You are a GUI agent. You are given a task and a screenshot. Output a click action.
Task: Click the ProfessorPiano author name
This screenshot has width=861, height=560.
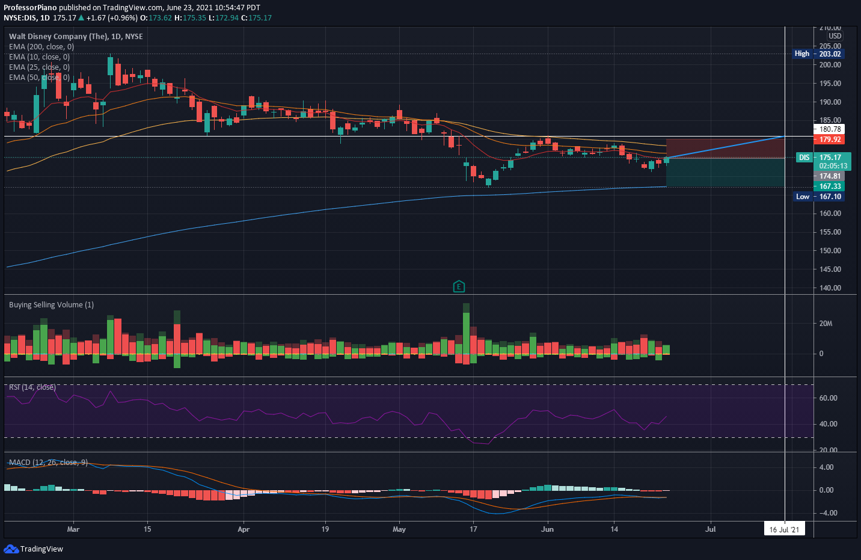(x=30, y=8)
